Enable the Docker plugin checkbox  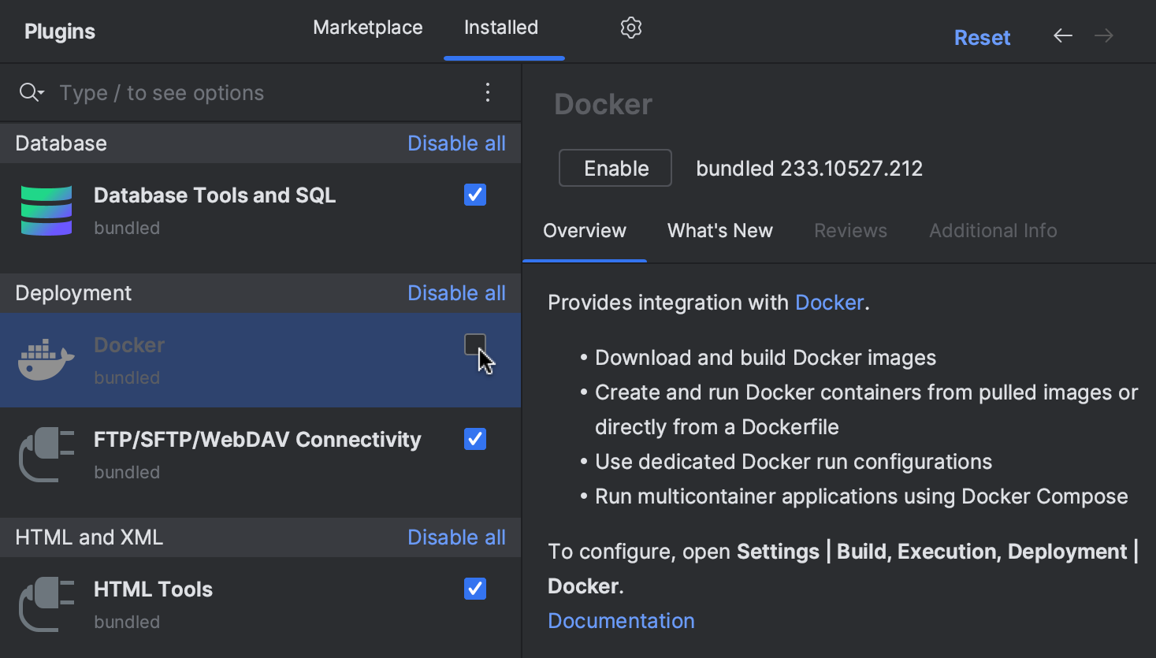(474, 344)
